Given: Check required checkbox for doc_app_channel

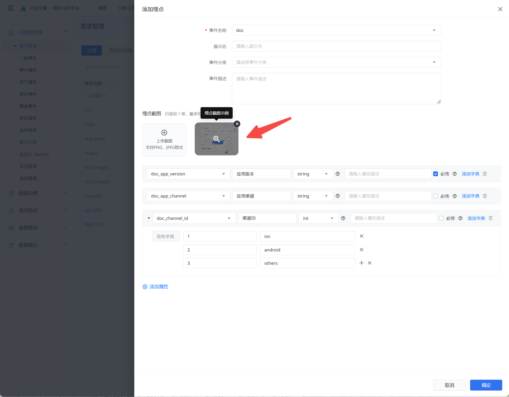Looking at the screenshot, I should pyautogui.click(x=436, y=196).
